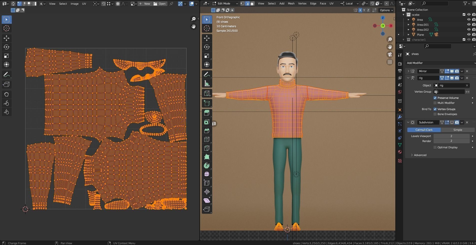Select the Bevel tool
The image size is (476, 245).
click(x=207, y=131)
